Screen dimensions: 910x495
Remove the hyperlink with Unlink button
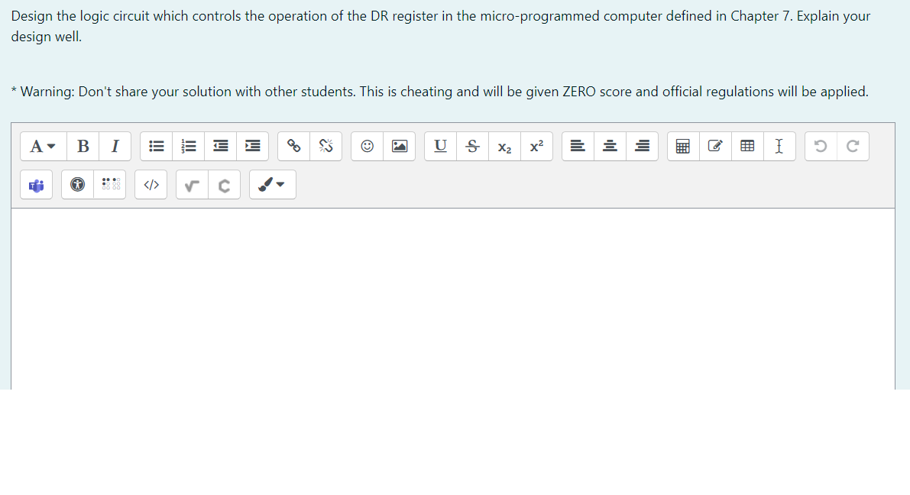coord(326,146)
